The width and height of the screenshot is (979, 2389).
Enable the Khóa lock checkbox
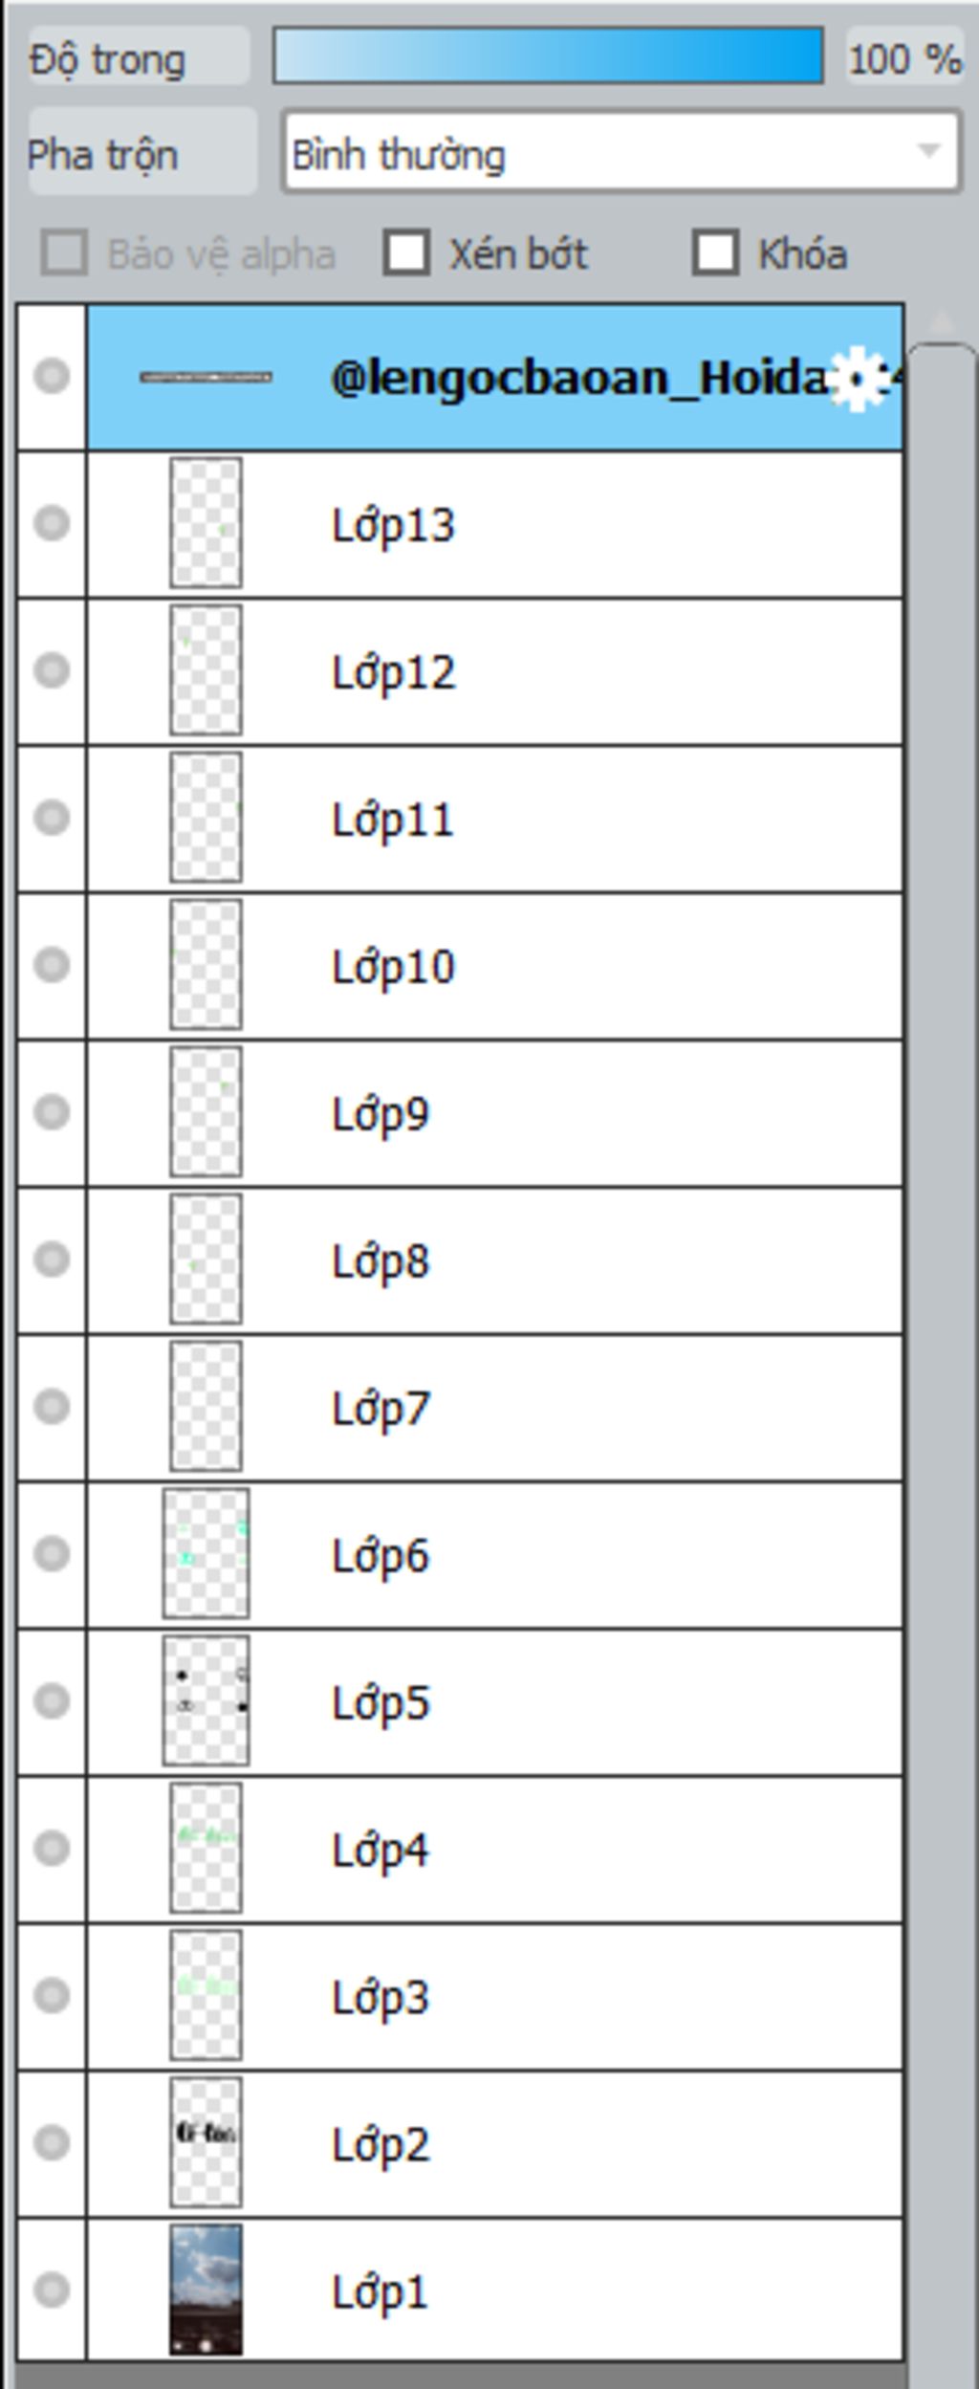715,253
